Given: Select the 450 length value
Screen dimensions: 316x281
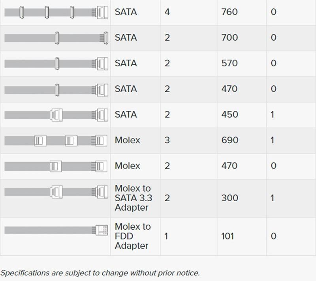Looking at the screenshot, I should (229, 114).
